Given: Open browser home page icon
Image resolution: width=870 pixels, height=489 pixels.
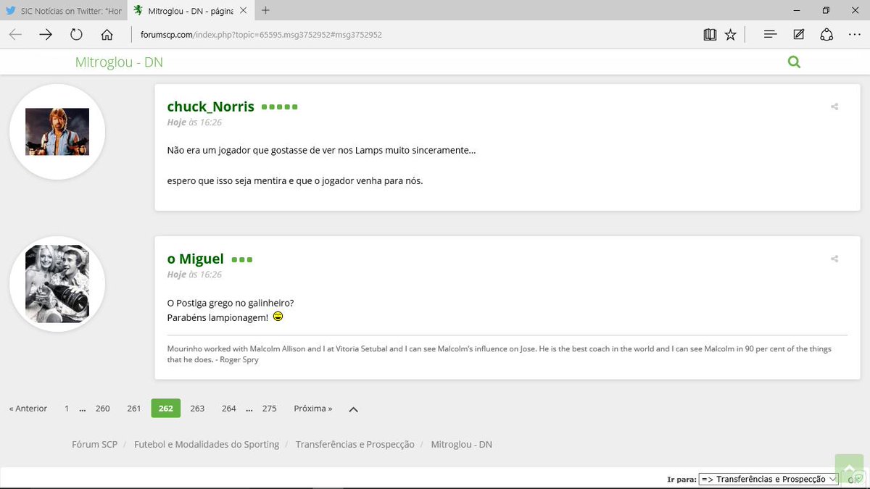Looking at the screenshot, I should pos(107,34).
